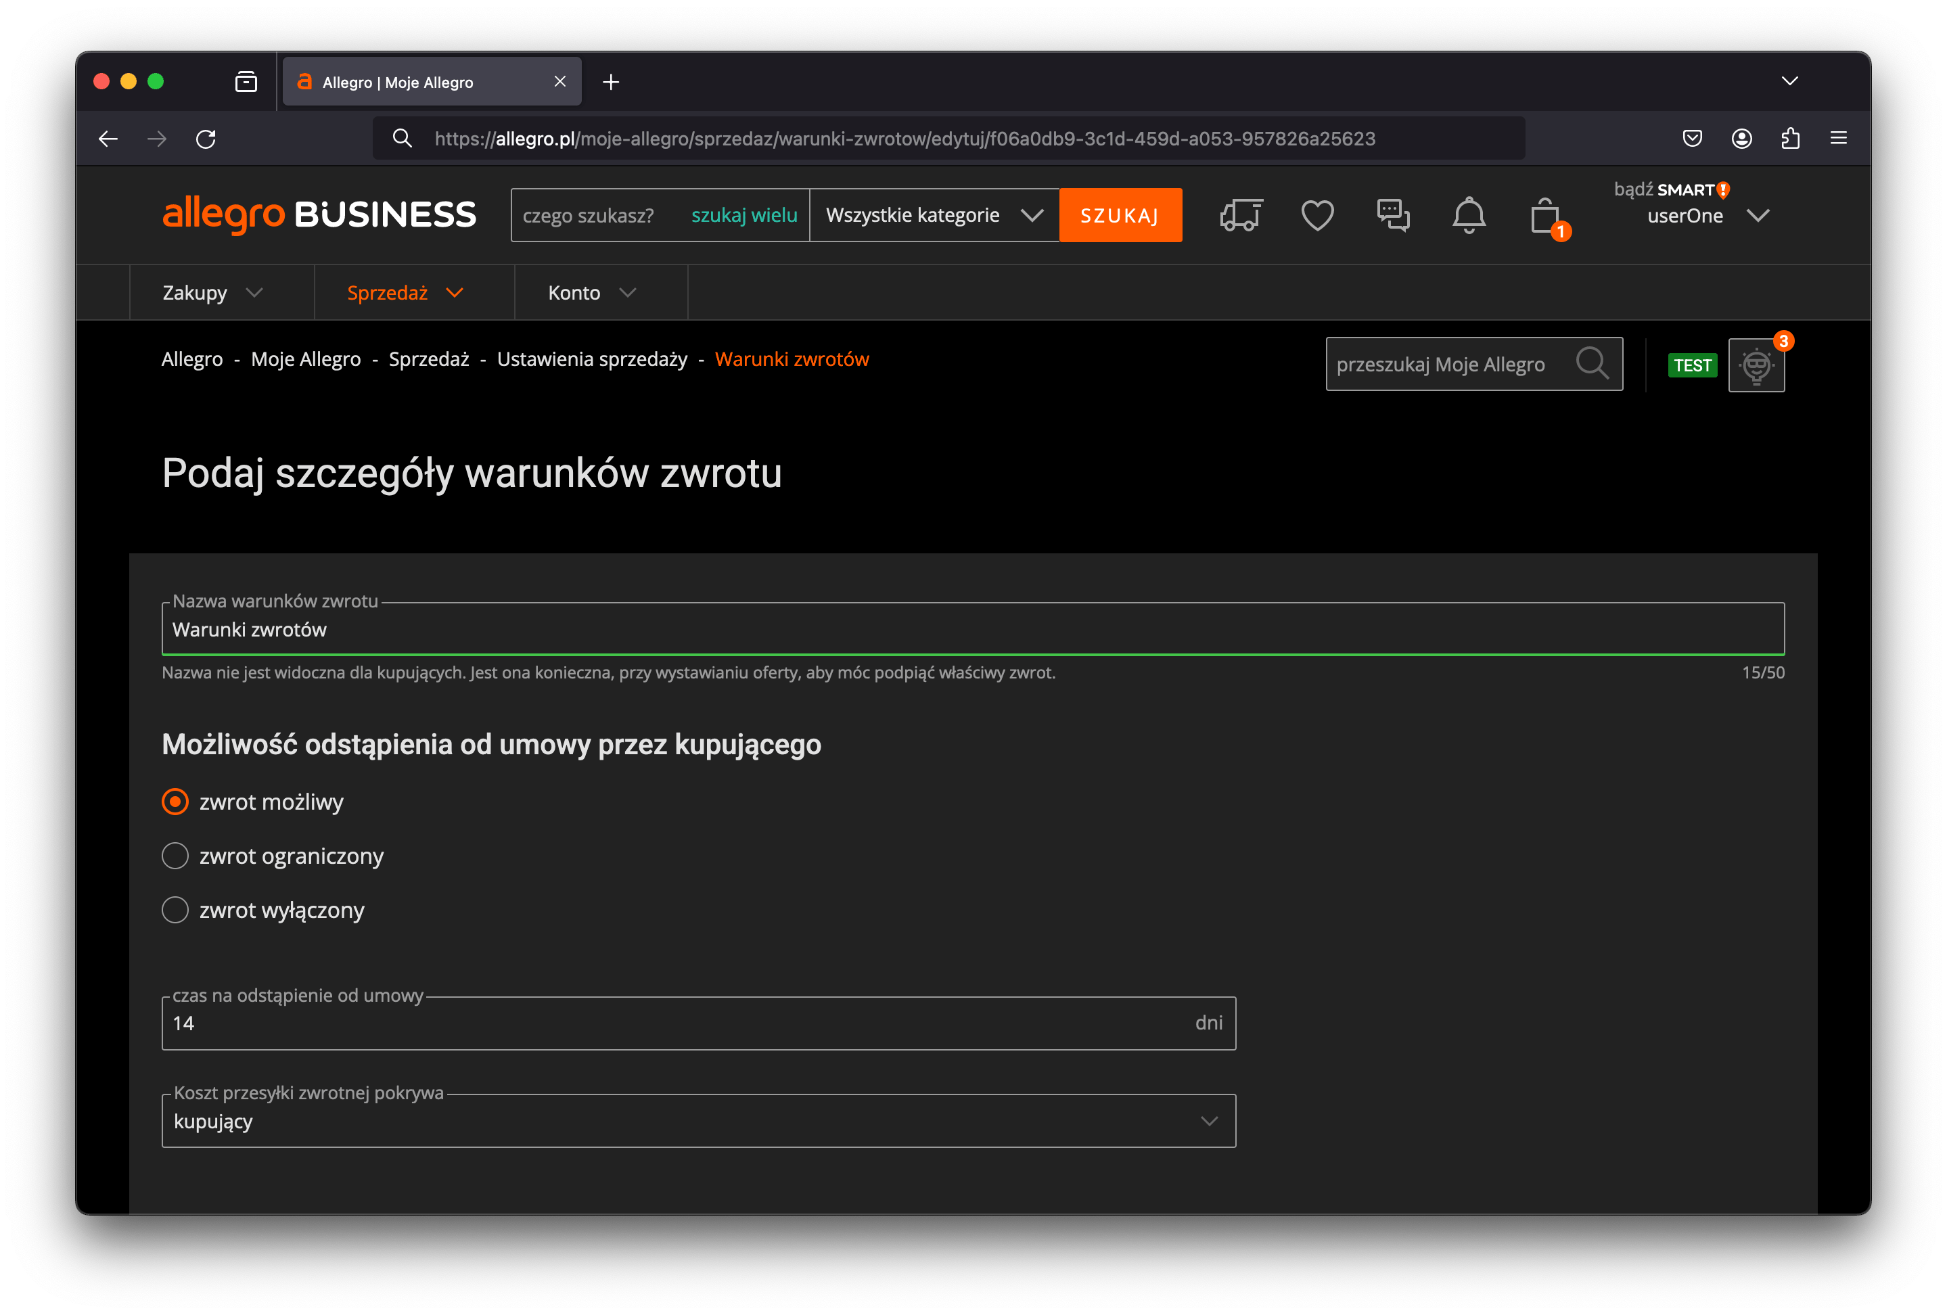The width and height of the screenshot is (1947, 1315).
Task: Click the Warunki zwrotów breadcrumb
Action: click(792, 359)
